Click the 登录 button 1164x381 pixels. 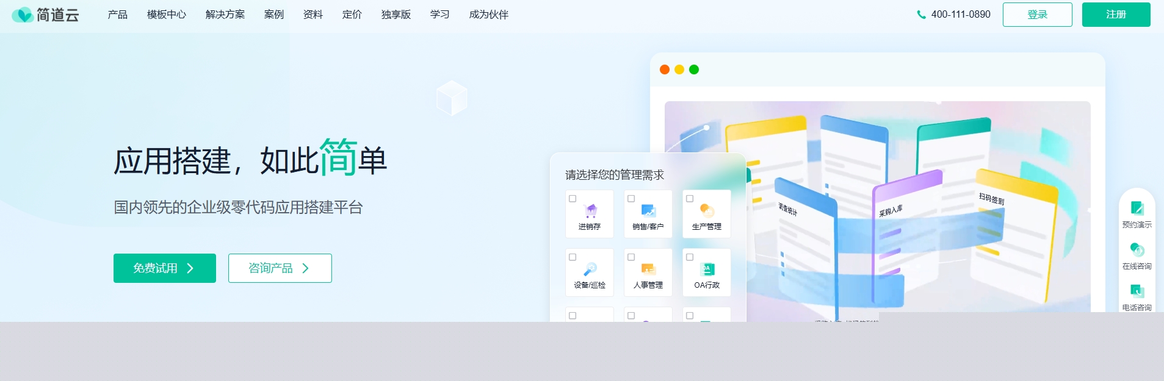pyautogui.click(x=1038, y=15)
